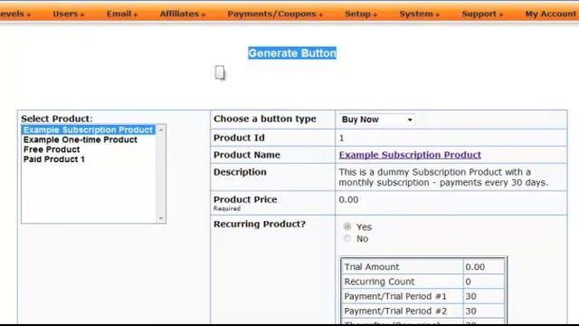The image size is (579, 326).
Task: Click the Choose a button type label
Action: coord(265,119)
